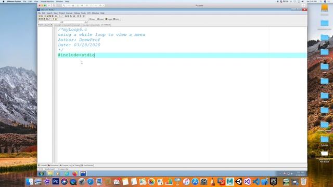This screenshot has width=333, height=187.
Task: Click the Compile and Run toolbar icon
Action: (x=44, y=19)
